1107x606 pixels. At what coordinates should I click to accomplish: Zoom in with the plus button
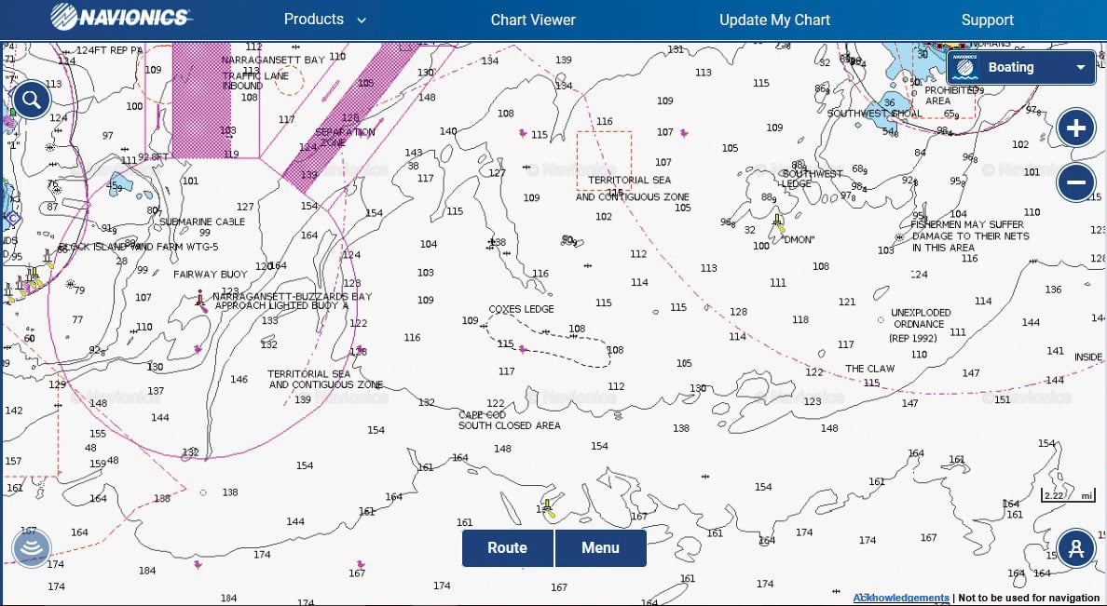(1075, 128)
